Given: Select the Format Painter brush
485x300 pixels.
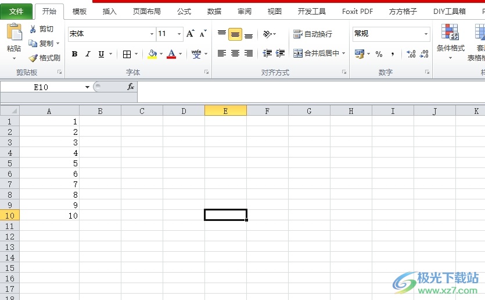Looking at the screenshot, I should click(34, 58).
